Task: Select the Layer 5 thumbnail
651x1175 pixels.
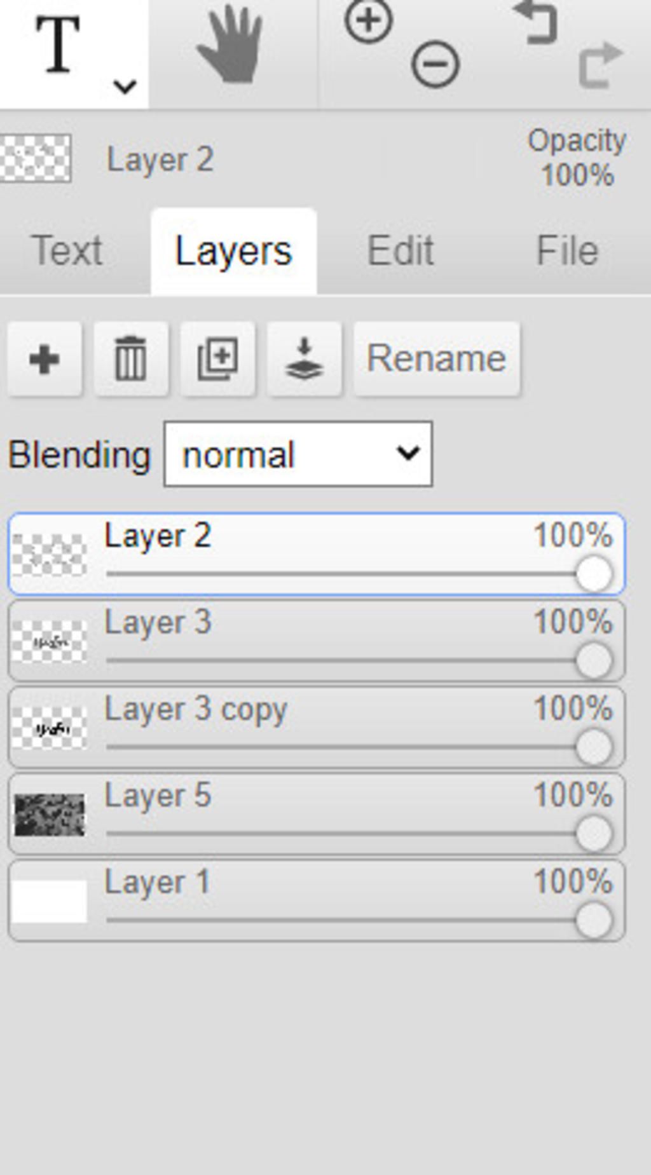Action: click(x=50, y=815)
